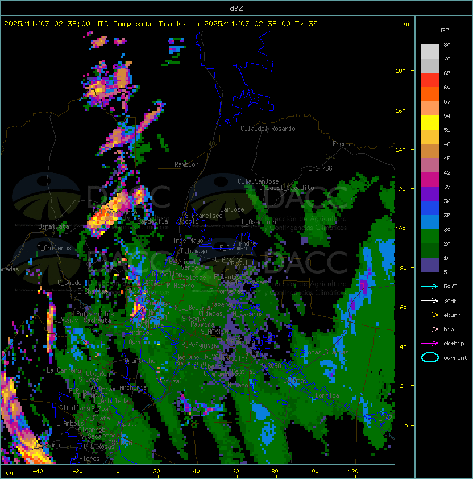Click the 50YD cyan arrow legend icon
Viewport: 473px width, 479px height.
click(430, 287)
